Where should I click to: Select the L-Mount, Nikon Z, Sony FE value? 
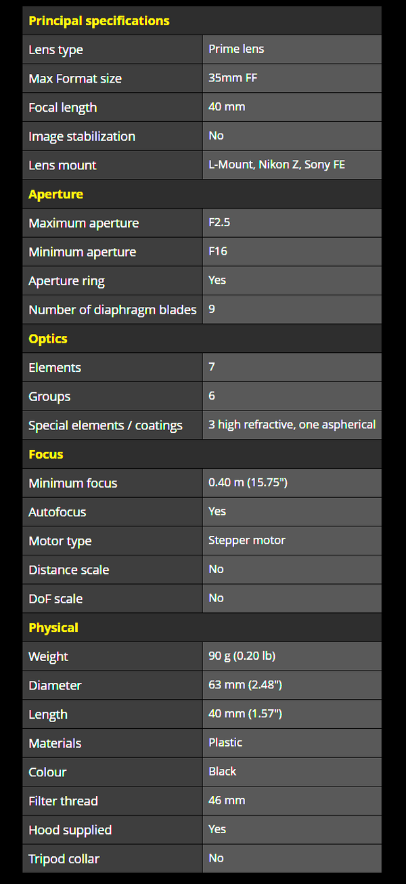pos(276,165)
